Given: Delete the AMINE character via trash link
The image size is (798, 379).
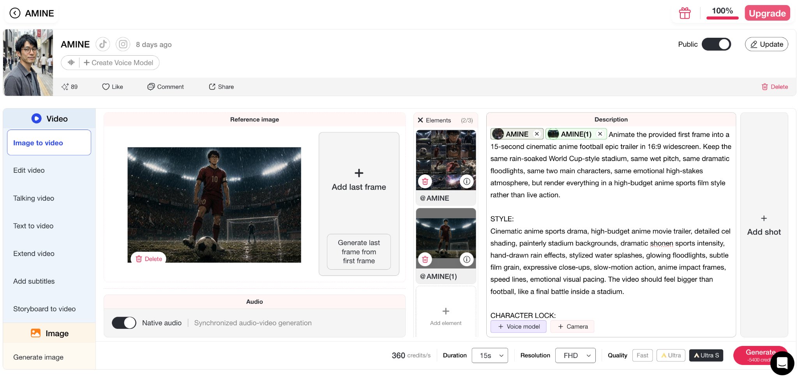Looking at the screenshot, I should pos(775,87).
